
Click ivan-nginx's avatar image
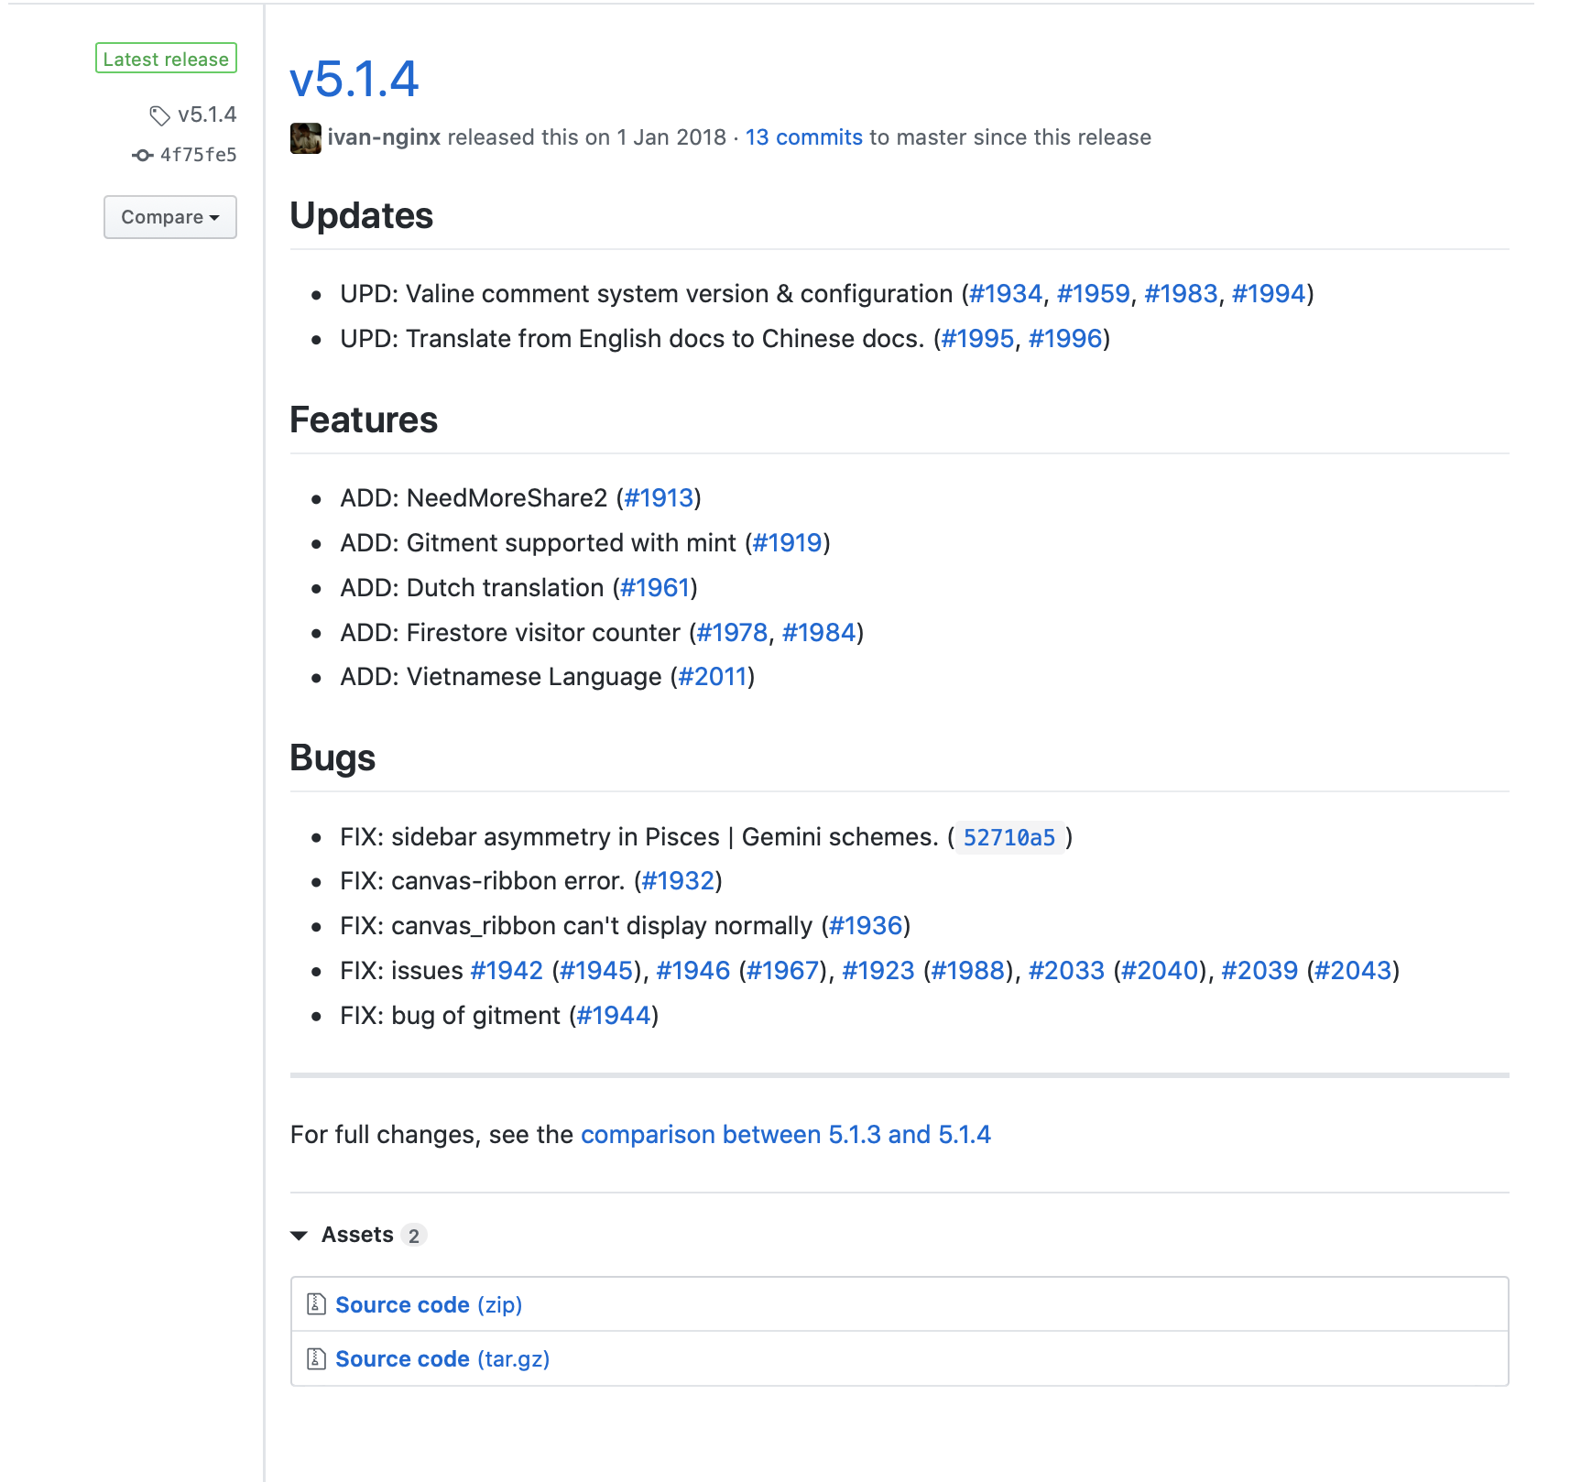click(306, 138)
